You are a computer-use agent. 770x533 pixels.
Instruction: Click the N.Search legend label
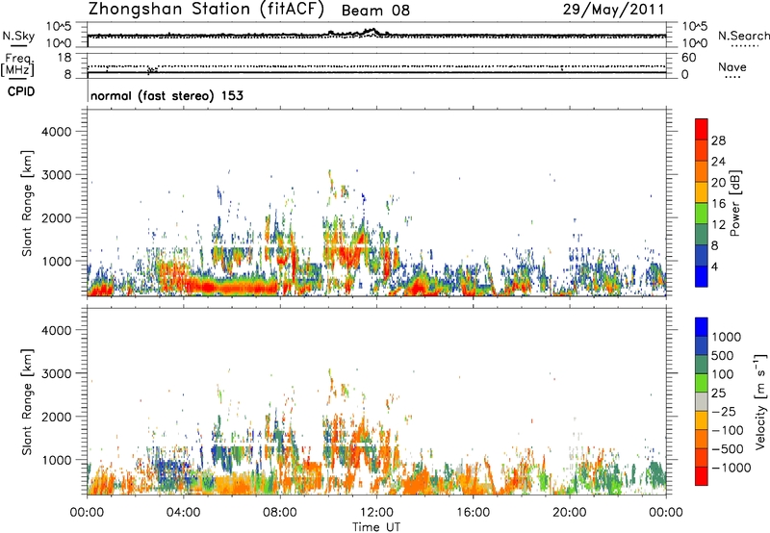tap(743, 36)
